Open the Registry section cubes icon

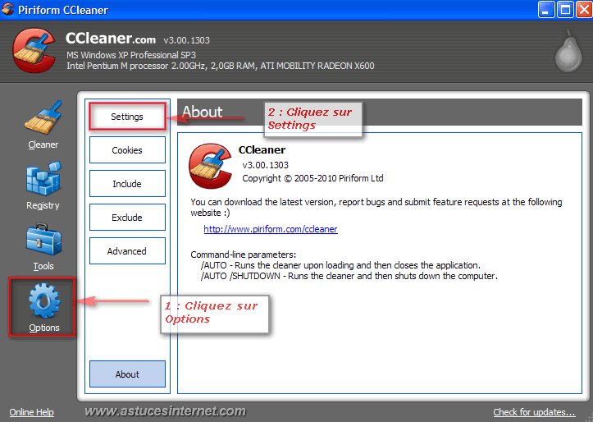click(x=43, y=178)
